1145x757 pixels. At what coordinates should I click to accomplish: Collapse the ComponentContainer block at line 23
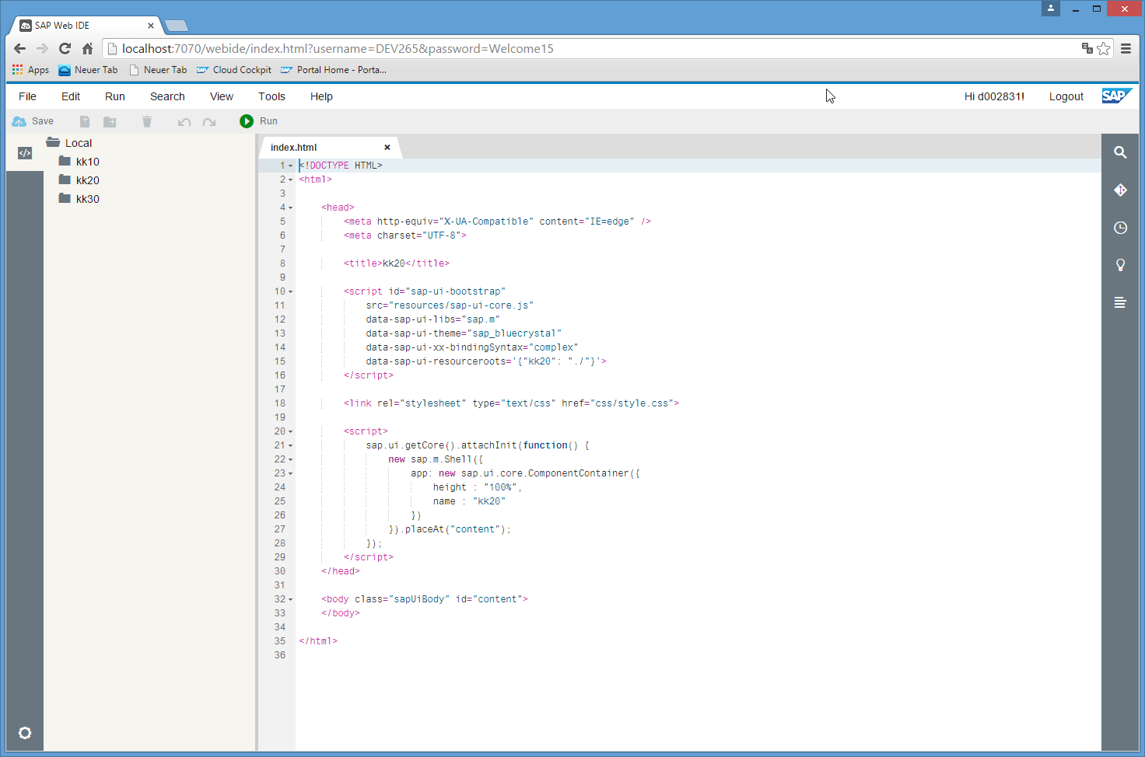[x=291, y=473]
